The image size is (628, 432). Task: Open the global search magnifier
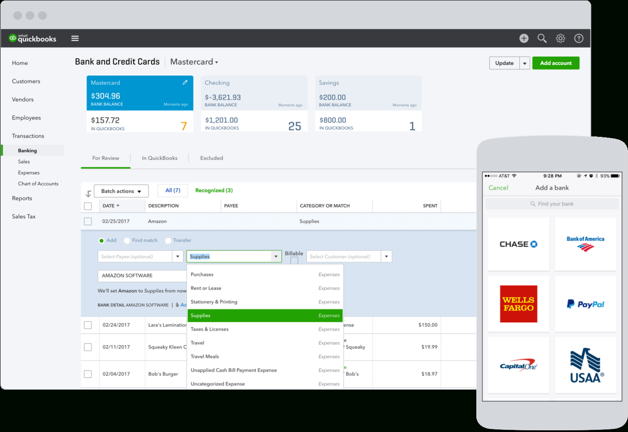tap(542, 38)
